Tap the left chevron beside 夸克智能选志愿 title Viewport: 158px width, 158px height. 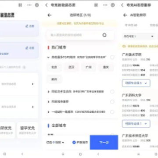(47, 5)
